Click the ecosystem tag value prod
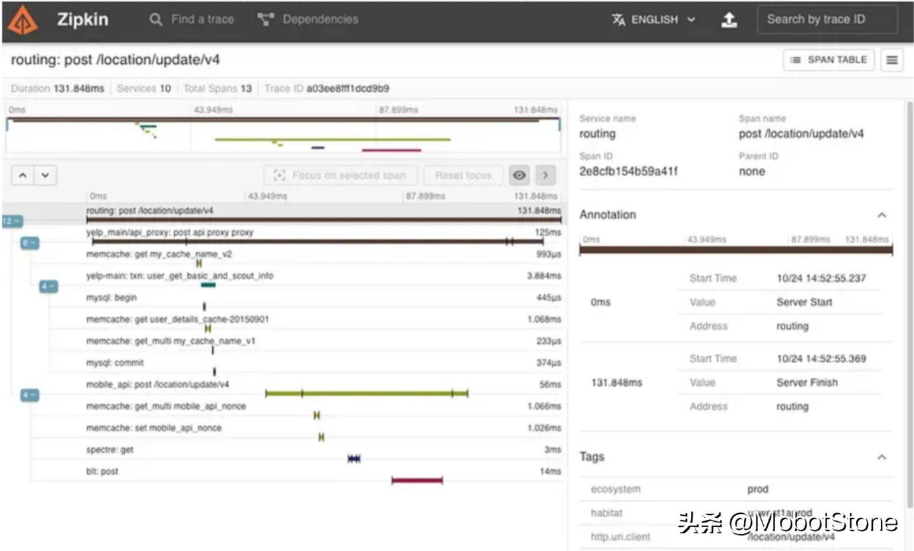Viewport: 914px width, 551px height. point(758,489)
